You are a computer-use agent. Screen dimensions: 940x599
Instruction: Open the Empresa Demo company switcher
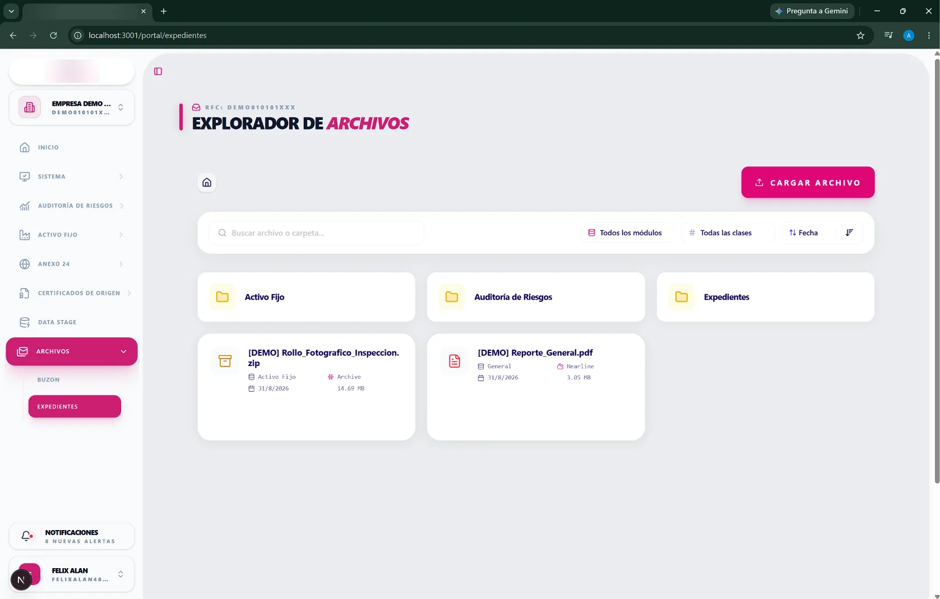click(x=72, y=108)
